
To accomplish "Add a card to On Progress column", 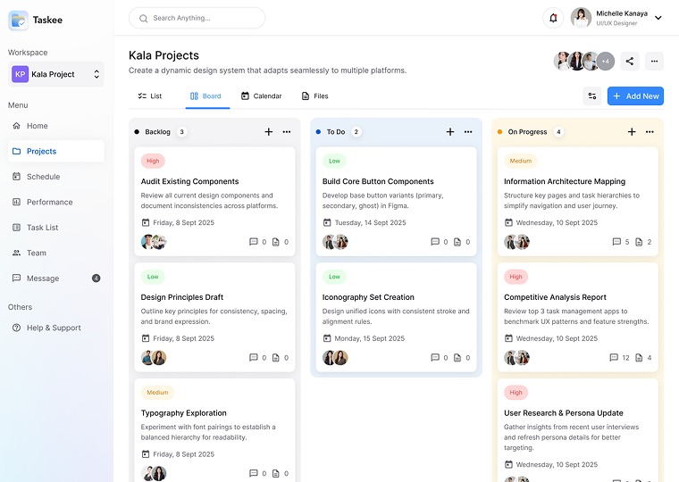I will click(632, 132).
